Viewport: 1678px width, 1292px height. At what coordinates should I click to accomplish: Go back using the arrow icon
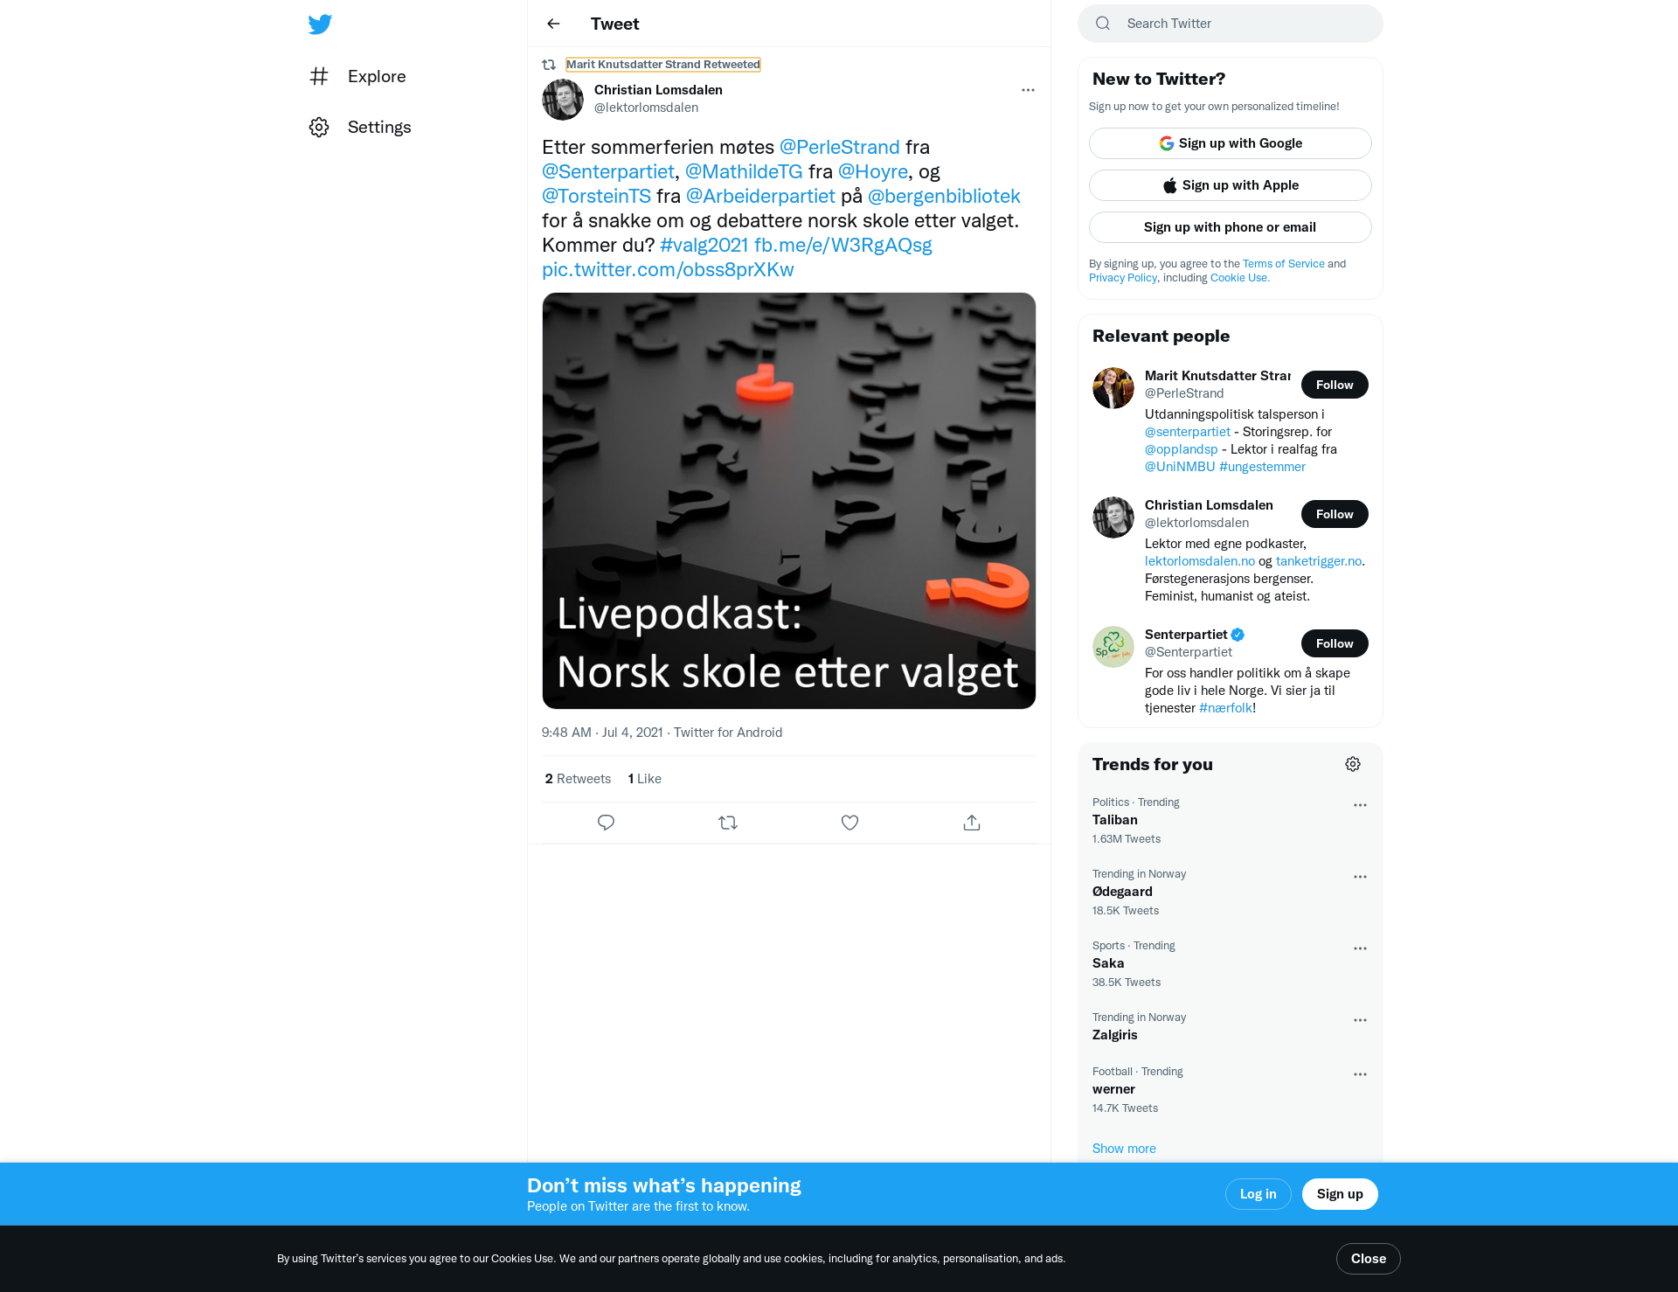click(553, 24)
